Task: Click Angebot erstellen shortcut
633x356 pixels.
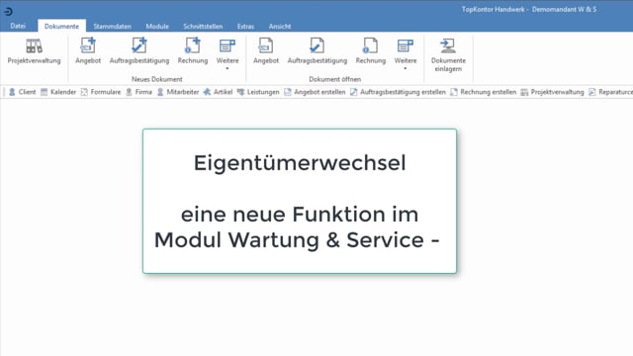Action: (x=315, y=92)
